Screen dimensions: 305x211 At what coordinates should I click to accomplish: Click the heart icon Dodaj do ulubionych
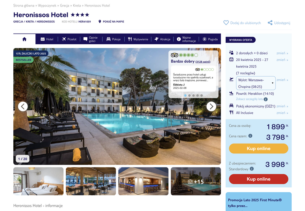pyautogui.click(x=226, y=23)
